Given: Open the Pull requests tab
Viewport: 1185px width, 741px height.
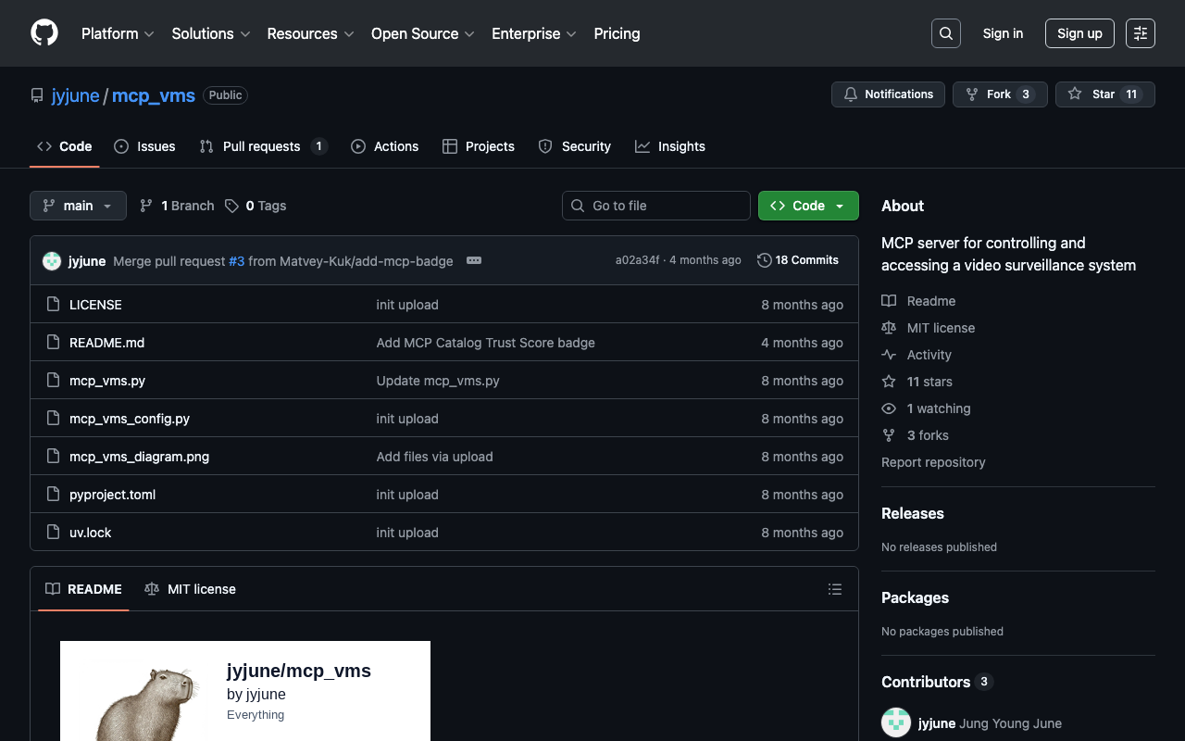Looking at the screenshot, I should pyautogui.click(x=262, y=146).
